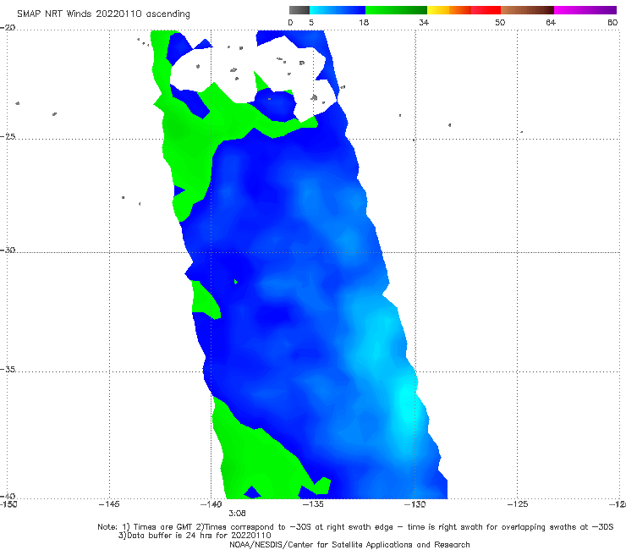
Task: Pick the brown segment of the color bar
Action: pyautogui.click(x=527, y=10)
